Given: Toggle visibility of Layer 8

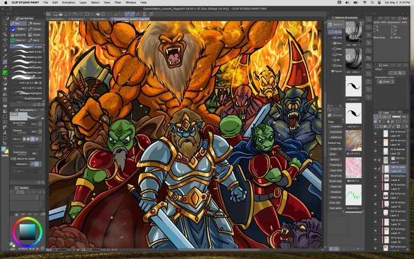Looking at the screenshot, I should click(x=376, y=178).
